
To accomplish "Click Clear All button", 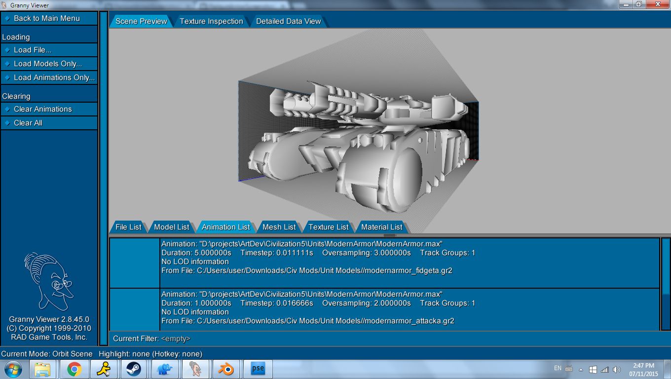I will [49, 123].
